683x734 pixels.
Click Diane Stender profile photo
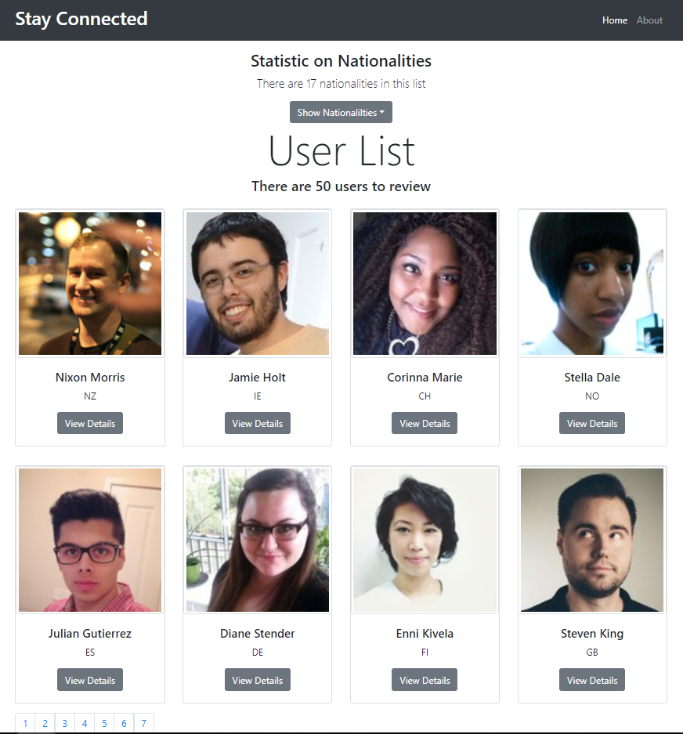coord(257,540)
